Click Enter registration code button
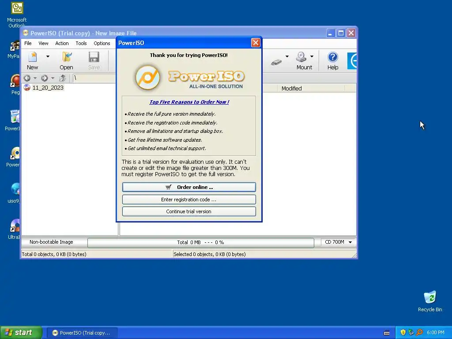This screenshot has width=452, height=339. point(189,200)
